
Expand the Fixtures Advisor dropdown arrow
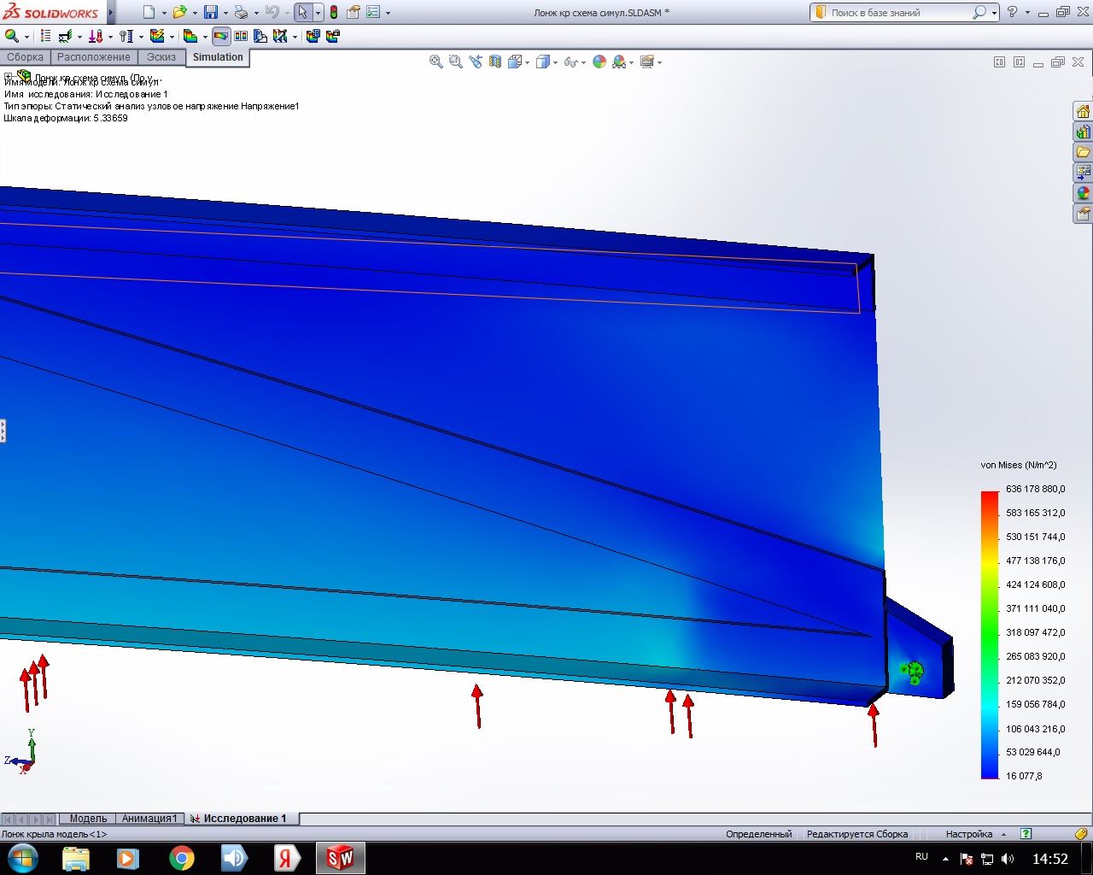tap(79, 37)
